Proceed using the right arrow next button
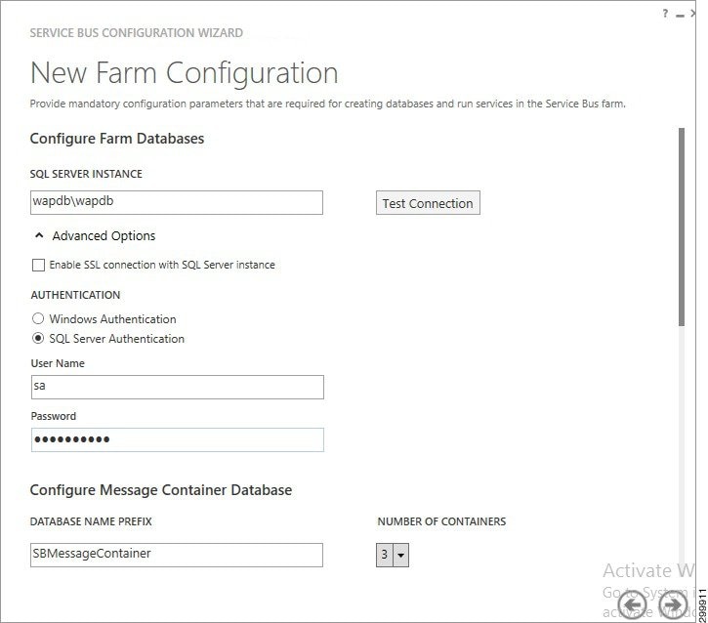This screenshot has height=623, width=708. click(x=673, y=603)
